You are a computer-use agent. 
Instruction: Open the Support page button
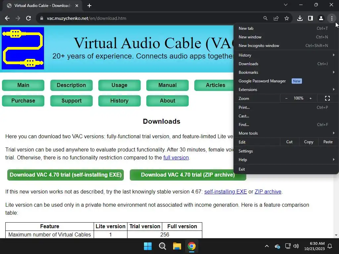click(x=72, y=101)
